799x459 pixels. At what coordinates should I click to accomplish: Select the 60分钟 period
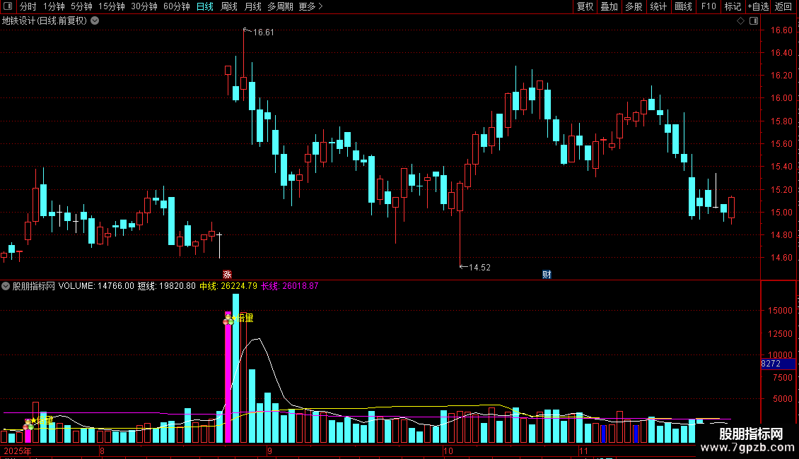177,6
